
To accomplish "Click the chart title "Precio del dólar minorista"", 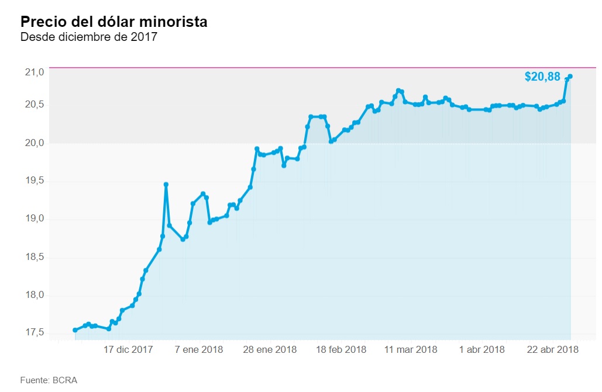I will pyautogui.click(x=113, y=22).
